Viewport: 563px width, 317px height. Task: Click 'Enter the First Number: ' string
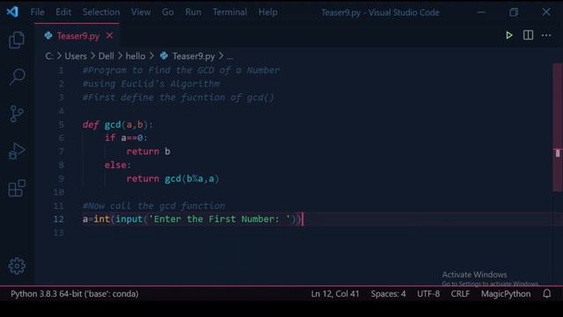tap(219, 219)
